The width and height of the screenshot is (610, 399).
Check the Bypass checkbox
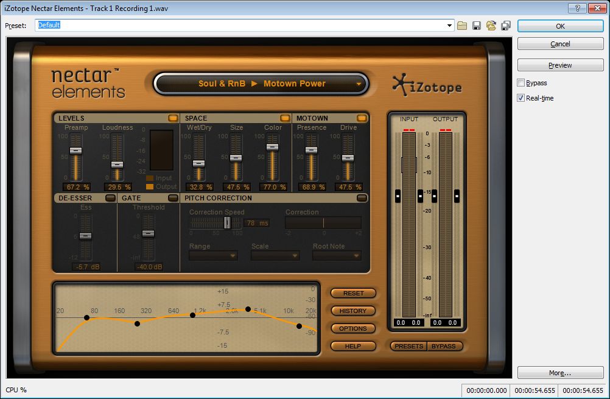(x=521, y=82)
